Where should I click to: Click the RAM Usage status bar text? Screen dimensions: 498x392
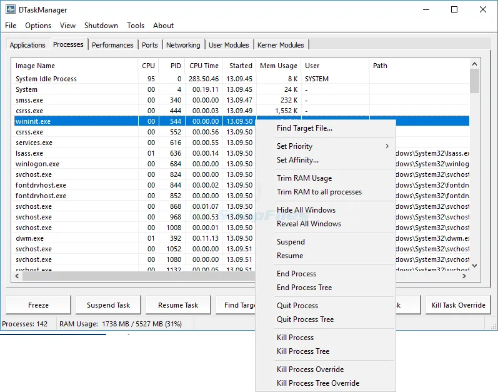[121, 324]
